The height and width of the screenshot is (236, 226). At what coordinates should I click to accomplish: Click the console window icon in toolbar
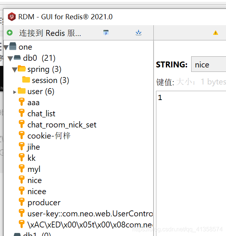106,33
